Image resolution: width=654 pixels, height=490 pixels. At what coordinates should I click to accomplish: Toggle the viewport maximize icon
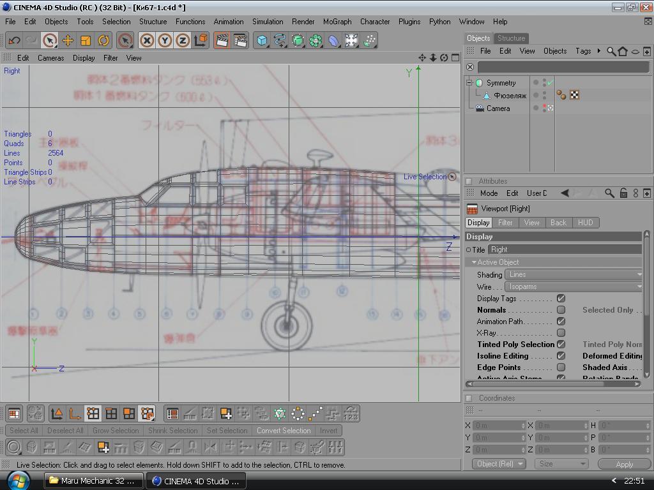click(x=455, y=58)
